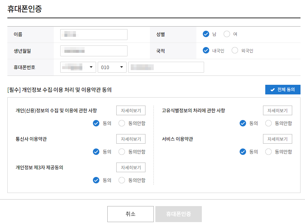This screenshot has height=224, width=305.
Task: Open 자세히보기 for 고유식별정보 처리 terms
Action: (277, 110)
